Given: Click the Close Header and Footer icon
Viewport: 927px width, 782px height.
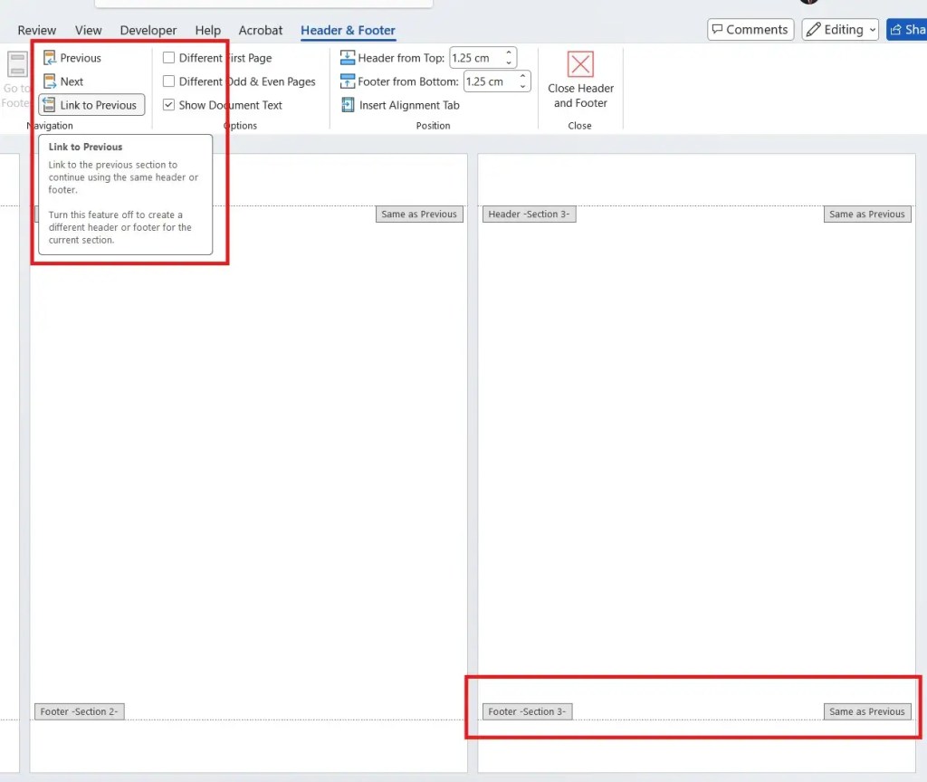Looking at the screenshot, I should click(x=579, y=65).
